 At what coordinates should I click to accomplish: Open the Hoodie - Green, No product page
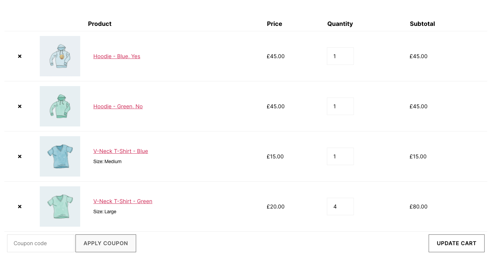click(118, 106)
